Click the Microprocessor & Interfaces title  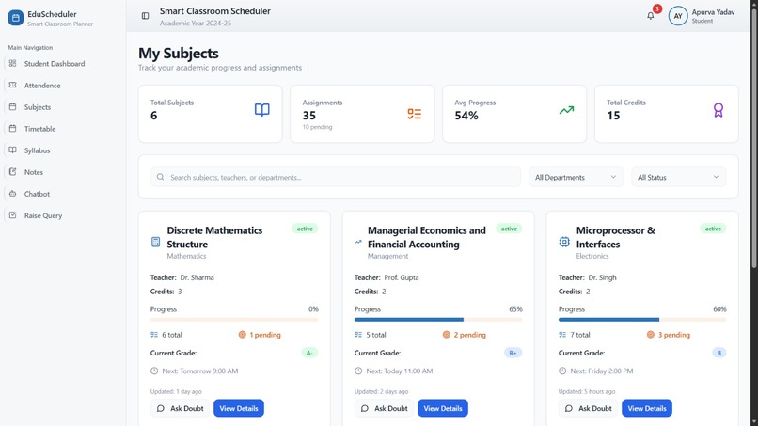[616, 237]
